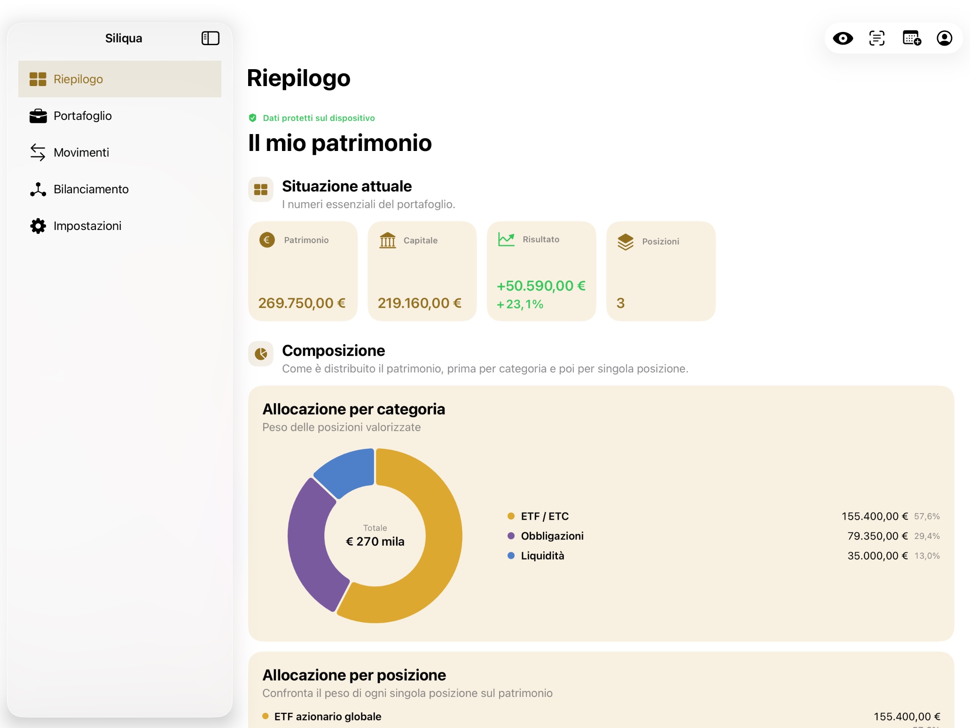Open the Patrimonio 269.750,00 € card
Viewport: 970px width, 728px height.
[303, 271]
